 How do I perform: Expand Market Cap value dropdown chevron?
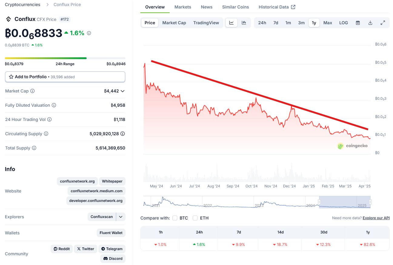(122, 91)
